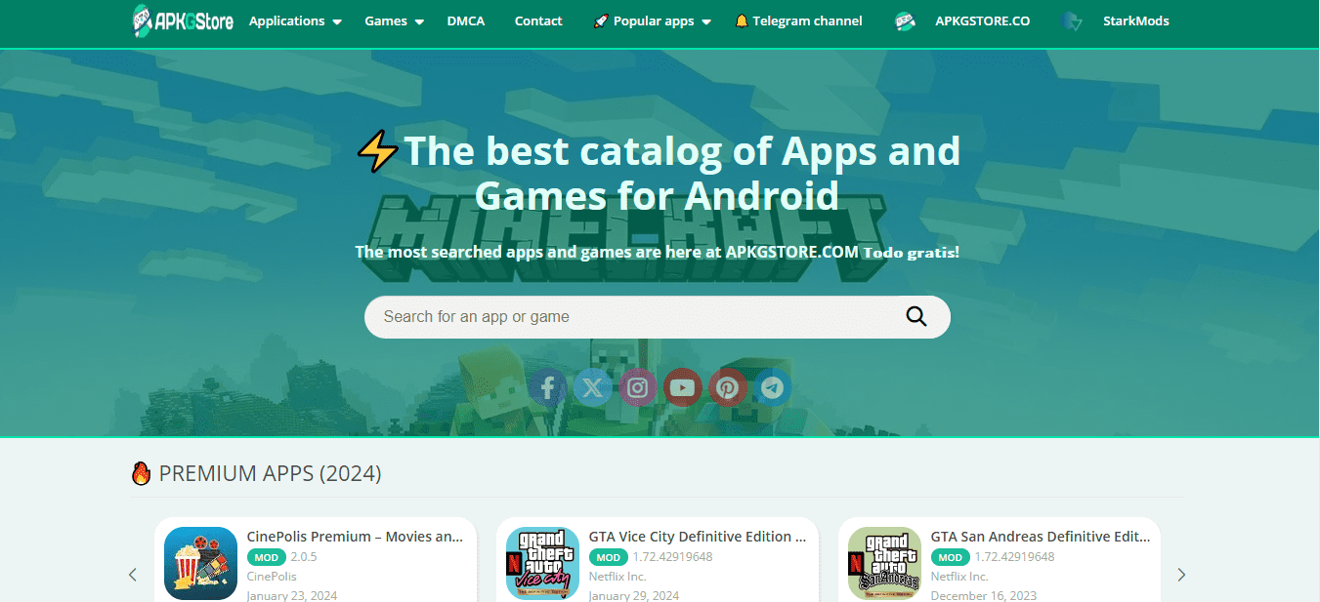Click the MOD badge on GTA San Andreas

(x=951, y=557)
